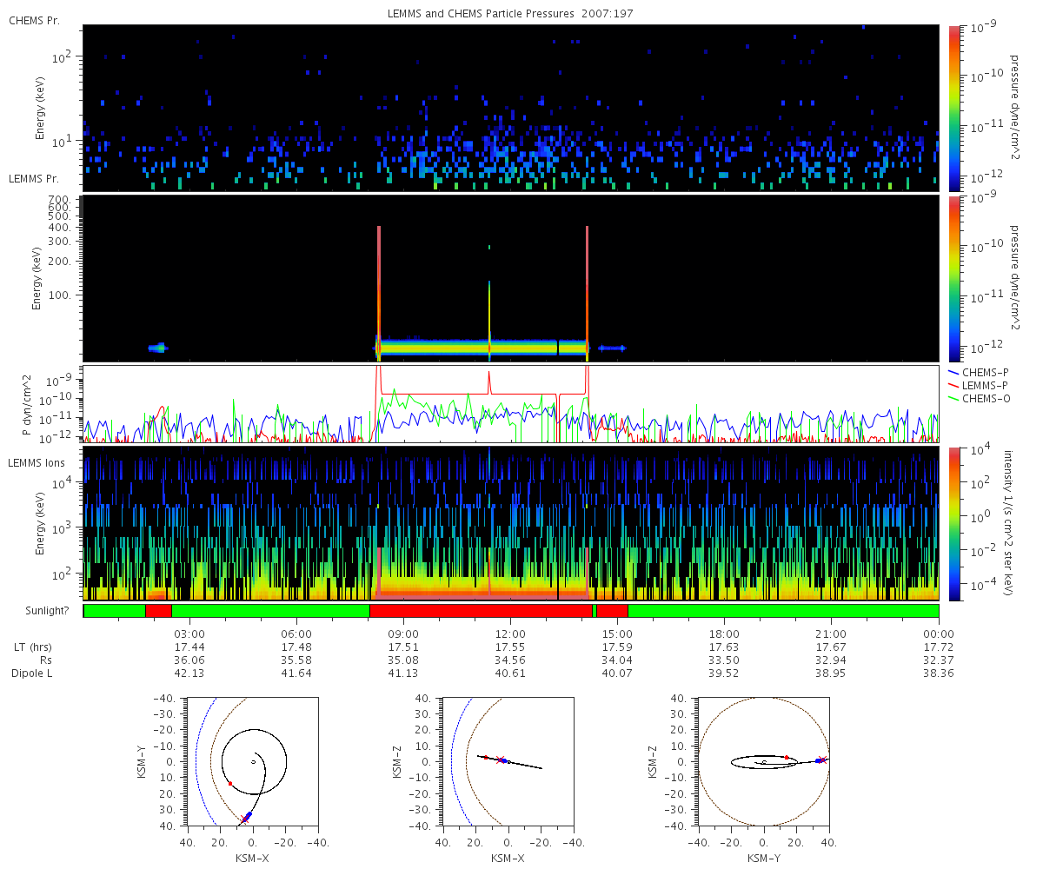Click the Dipole L value 38.36
Viewport: 1043px width, 869px height.
[x=939, y=673]
